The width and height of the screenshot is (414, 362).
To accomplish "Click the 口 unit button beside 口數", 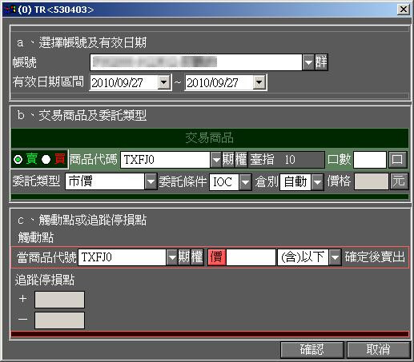I will coord(397,160).
